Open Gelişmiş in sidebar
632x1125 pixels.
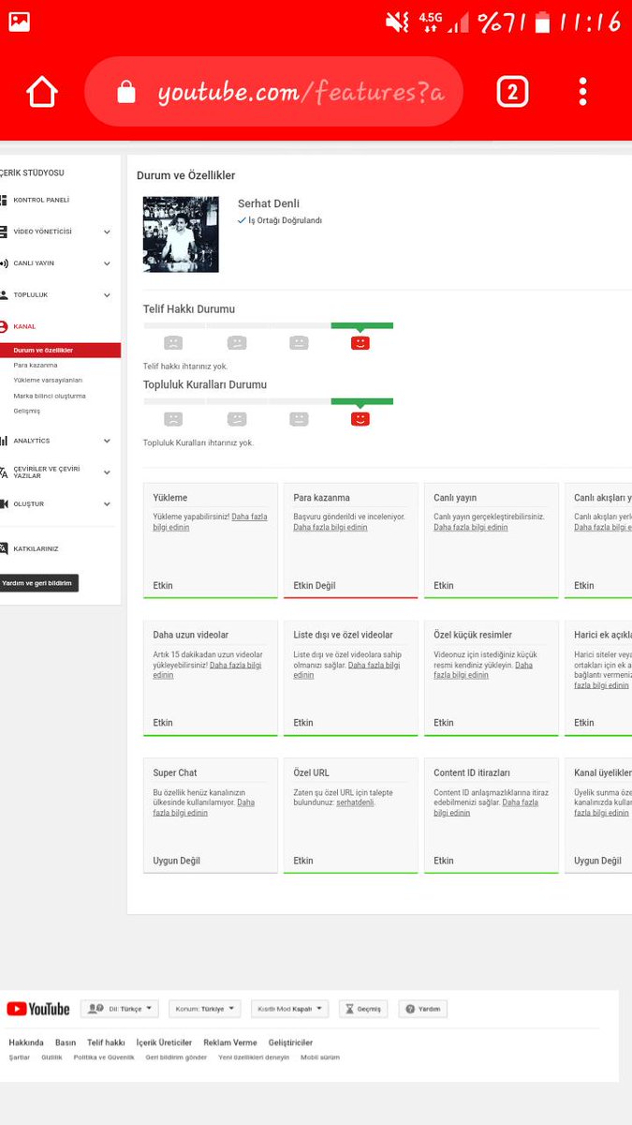26,411
